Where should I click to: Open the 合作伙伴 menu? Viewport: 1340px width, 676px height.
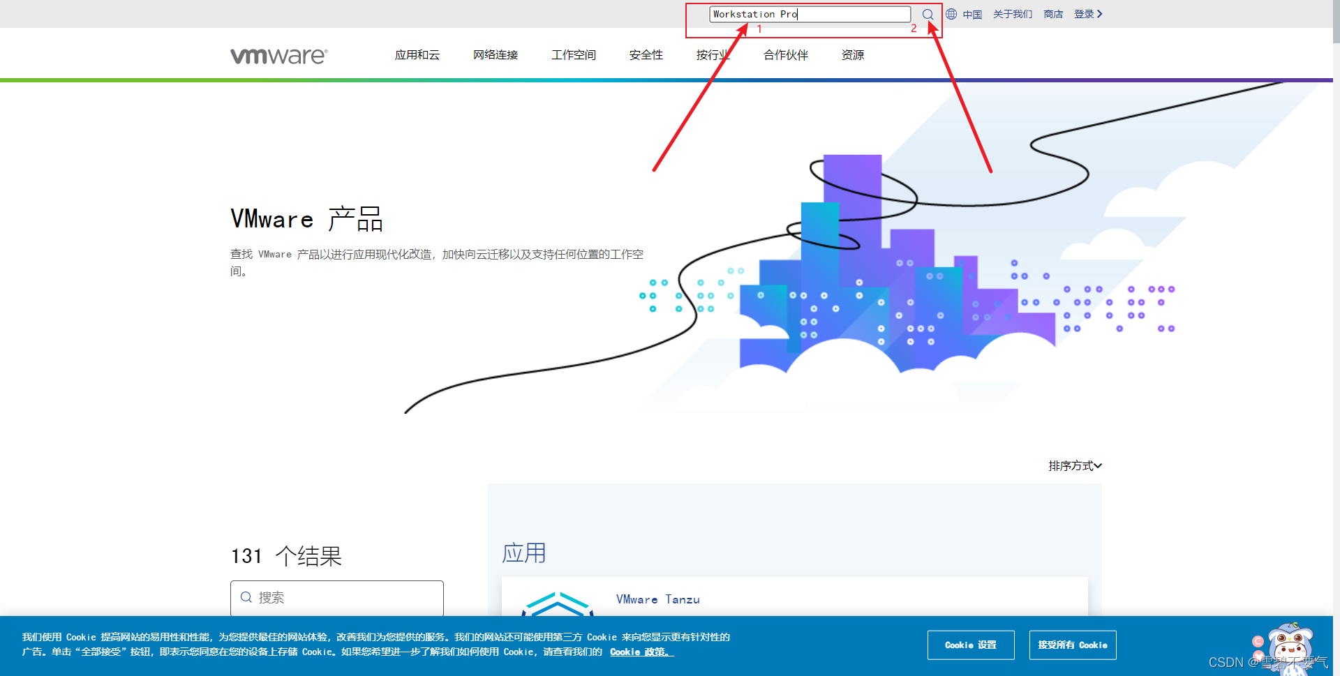[x=785, y=55]
